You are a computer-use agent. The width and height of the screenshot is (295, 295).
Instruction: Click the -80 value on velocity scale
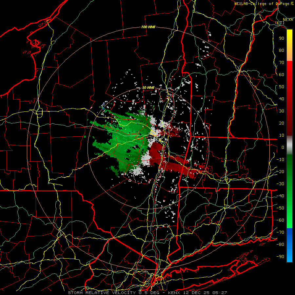click(x=280, y=245)
